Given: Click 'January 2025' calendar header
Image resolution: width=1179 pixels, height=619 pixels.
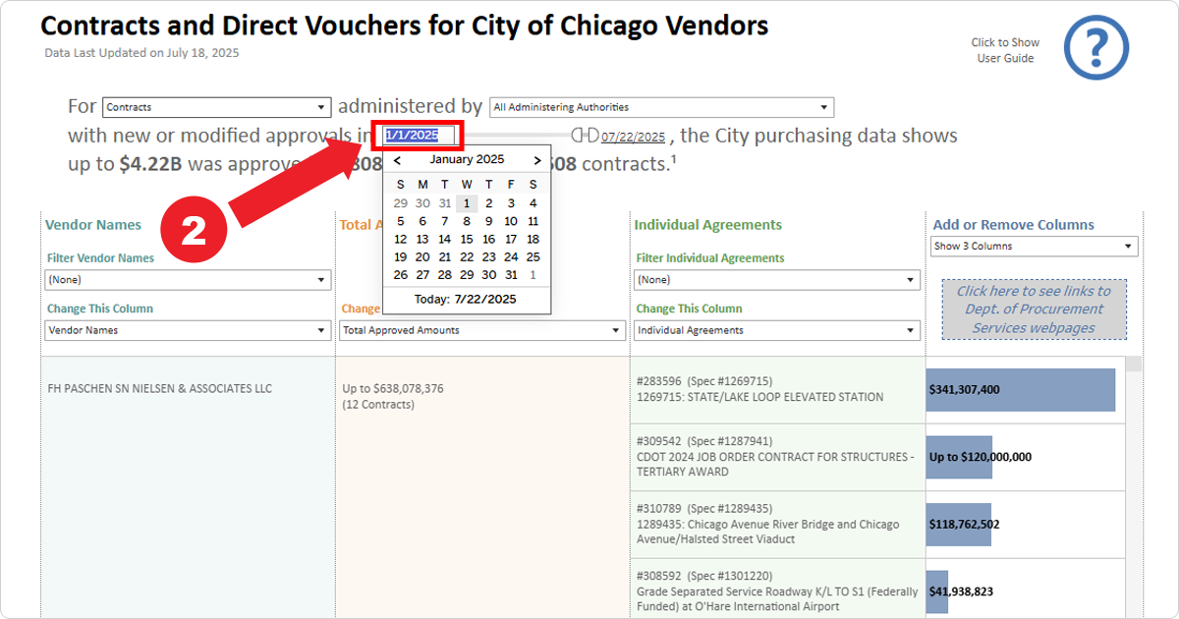Looking at the screenshot, I should [x=467, y=159].
